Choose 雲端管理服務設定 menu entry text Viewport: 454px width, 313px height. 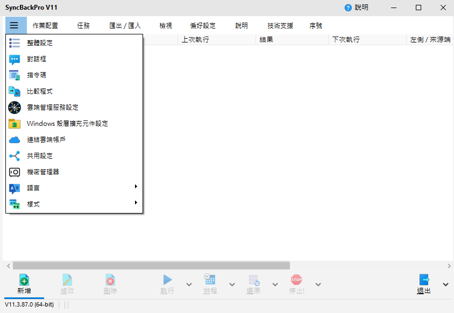tap(53, 108)
